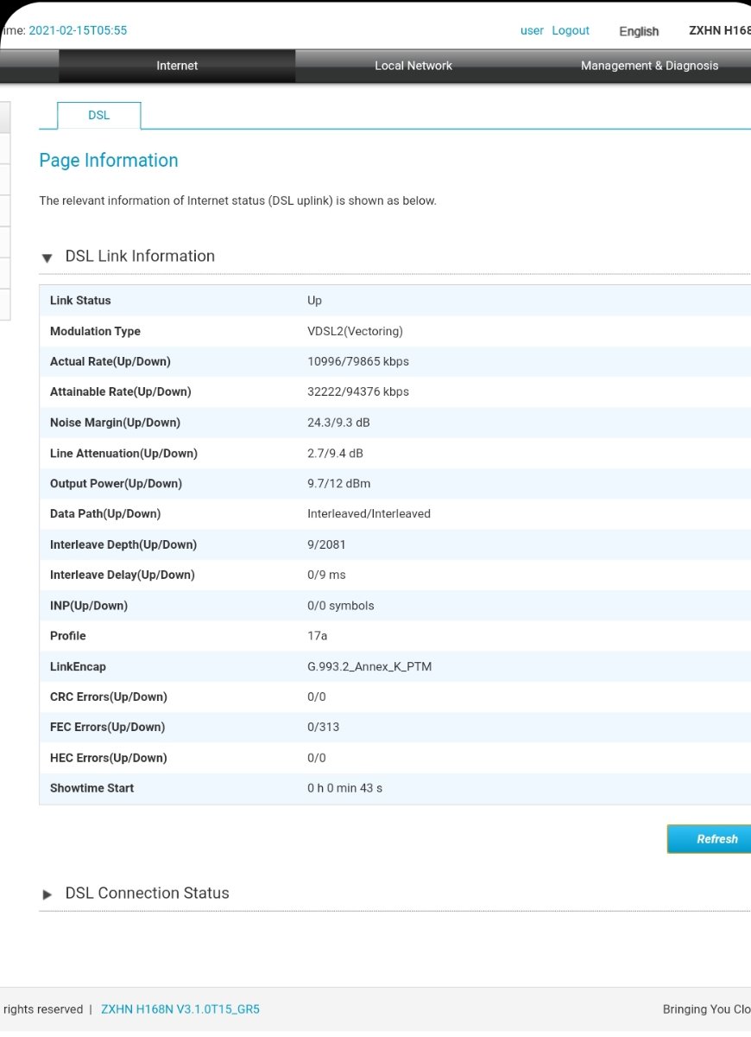Click the FEC Errors(Up/Down) label
This screenshot has width=751, height=1037.
coord(107,727)
